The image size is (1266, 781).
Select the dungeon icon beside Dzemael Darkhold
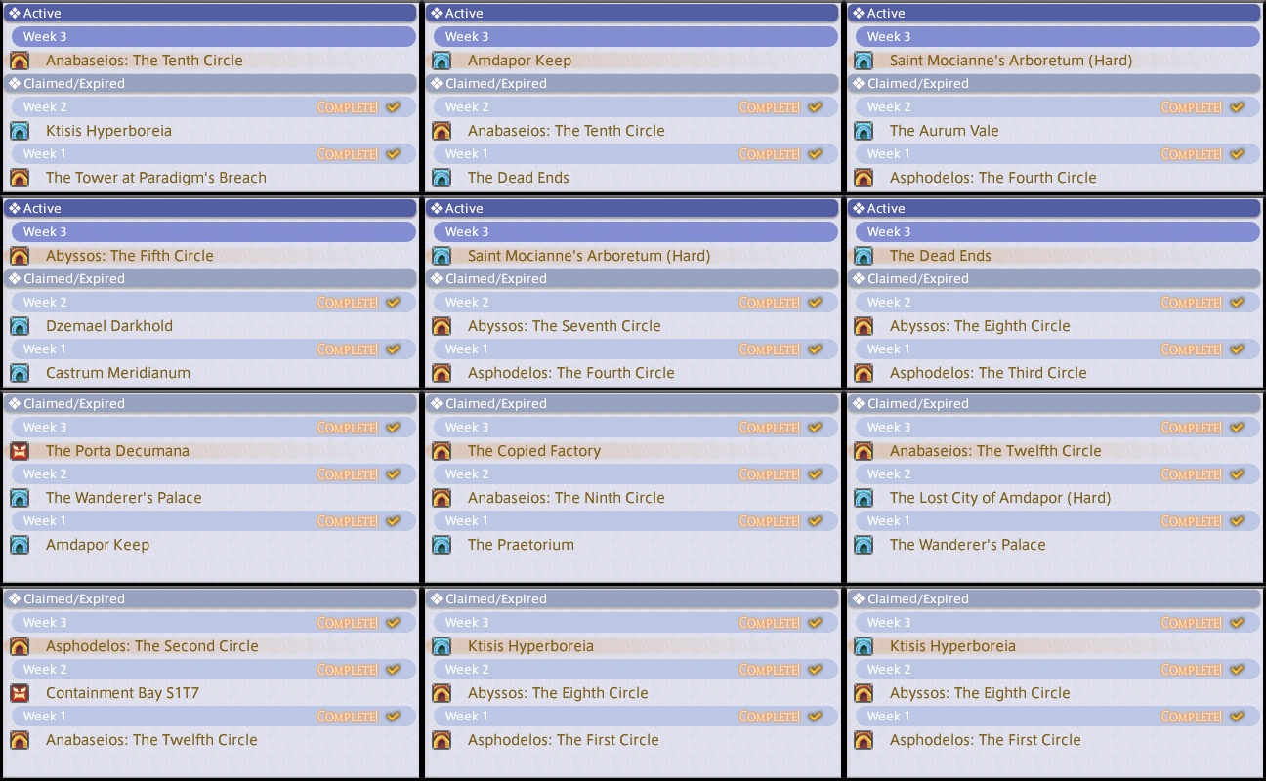20,326
